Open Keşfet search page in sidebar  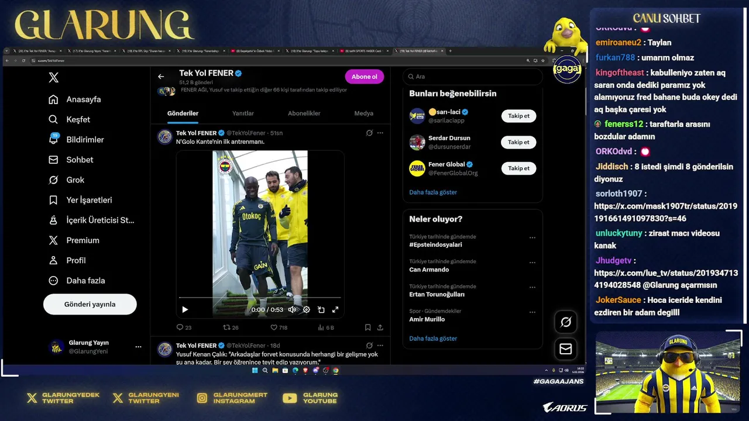coord(70,119)
